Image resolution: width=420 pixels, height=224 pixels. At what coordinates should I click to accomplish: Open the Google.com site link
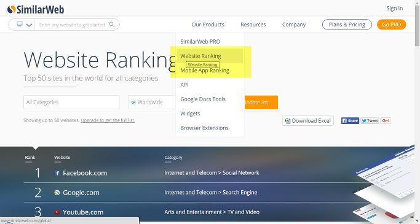click(81, 193)
